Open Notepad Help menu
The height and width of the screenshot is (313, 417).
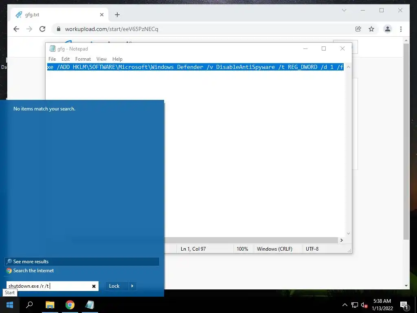pyautogui.click(x=117, y=59)
